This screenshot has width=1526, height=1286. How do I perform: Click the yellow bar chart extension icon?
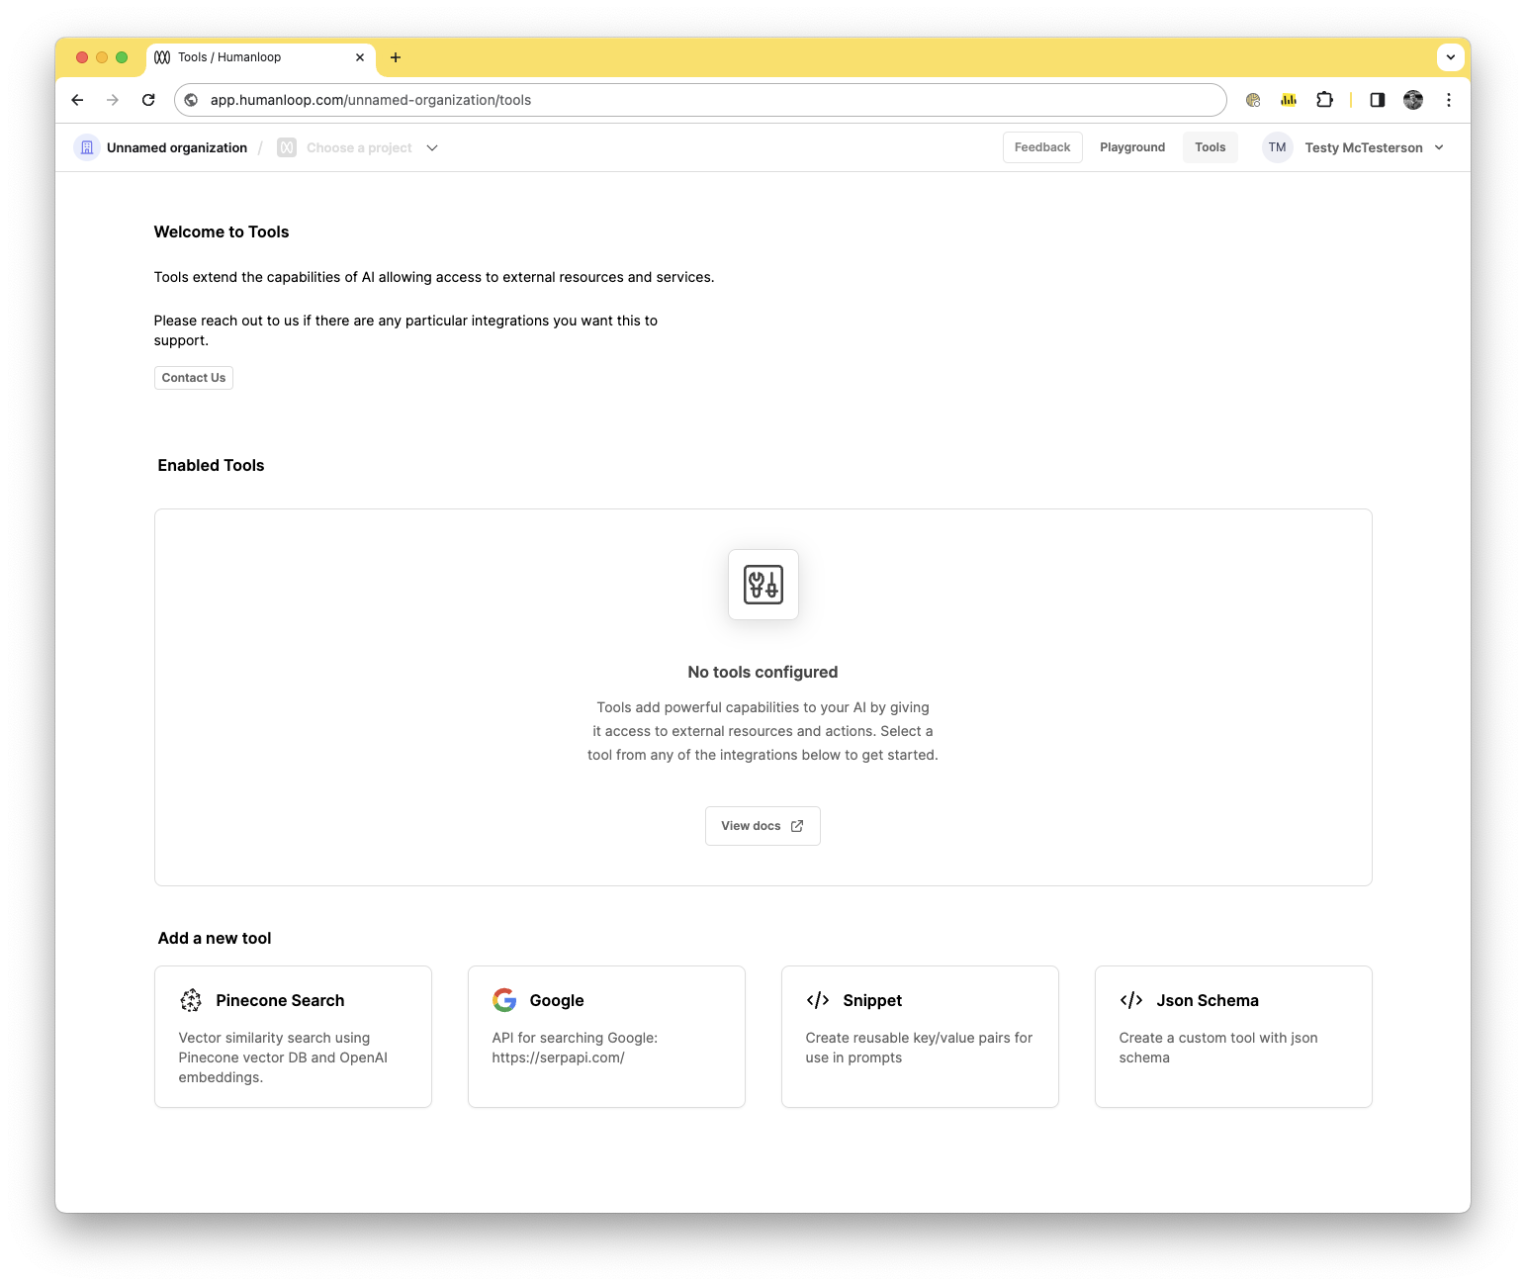[x=1289, y=100]
